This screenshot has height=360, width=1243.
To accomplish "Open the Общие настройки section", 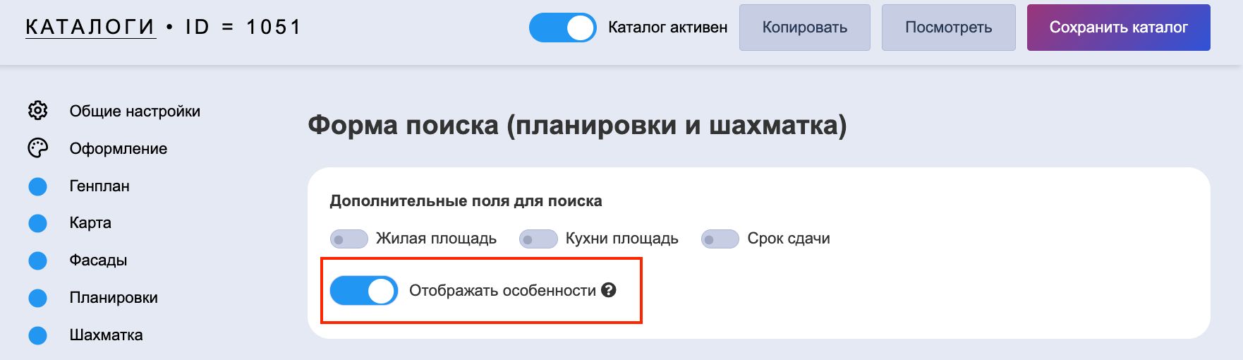I will click(x=135, y=112).
